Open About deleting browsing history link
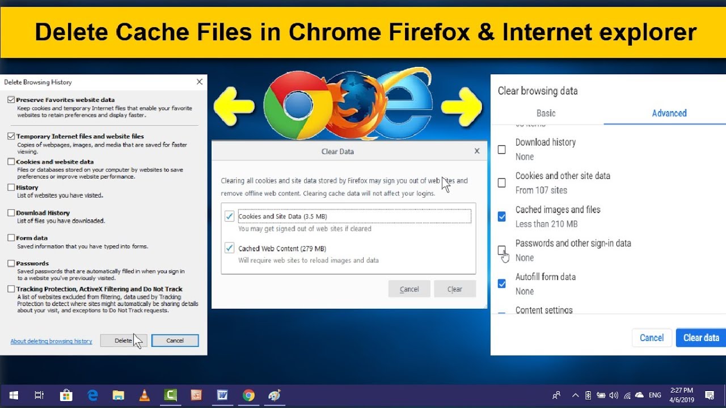Image resolution: width=726 pixels, height=408 pixels. point(51,341)
